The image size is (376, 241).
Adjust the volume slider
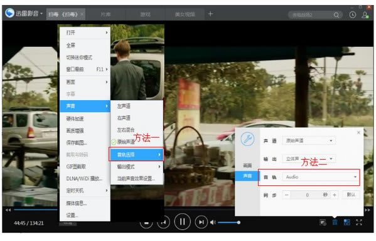click(x=229, y=223)
